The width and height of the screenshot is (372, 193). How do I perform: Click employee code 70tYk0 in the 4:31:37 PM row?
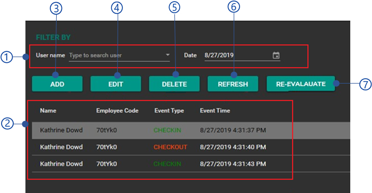coord(107,130)
